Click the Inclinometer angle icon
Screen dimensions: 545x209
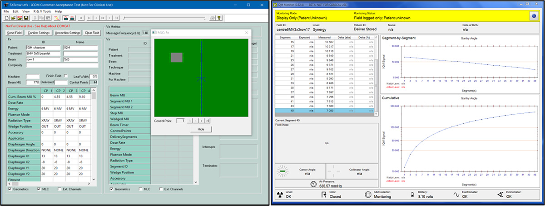500,195
